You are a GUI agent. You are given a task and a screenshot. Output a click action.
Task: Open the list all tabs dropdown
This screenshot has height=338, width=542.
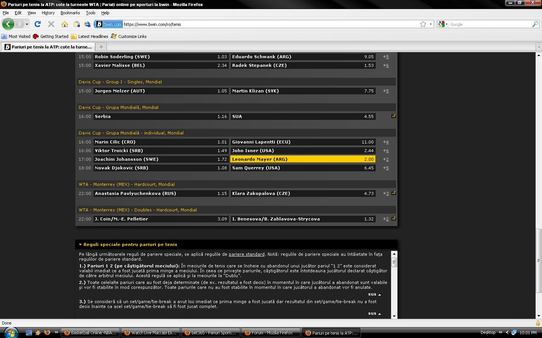(x=539, y=47)
